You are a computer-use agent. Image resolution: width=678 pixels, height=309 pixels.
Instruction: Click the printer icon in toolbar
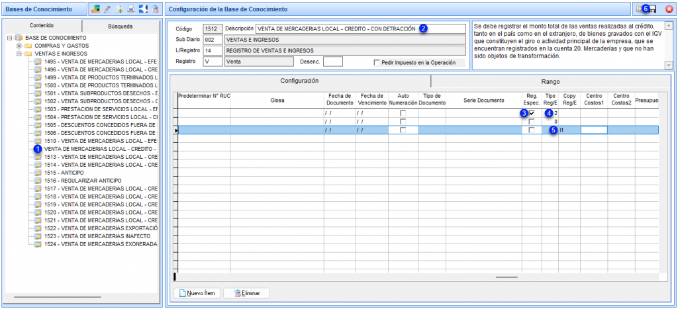click(131, 9)
